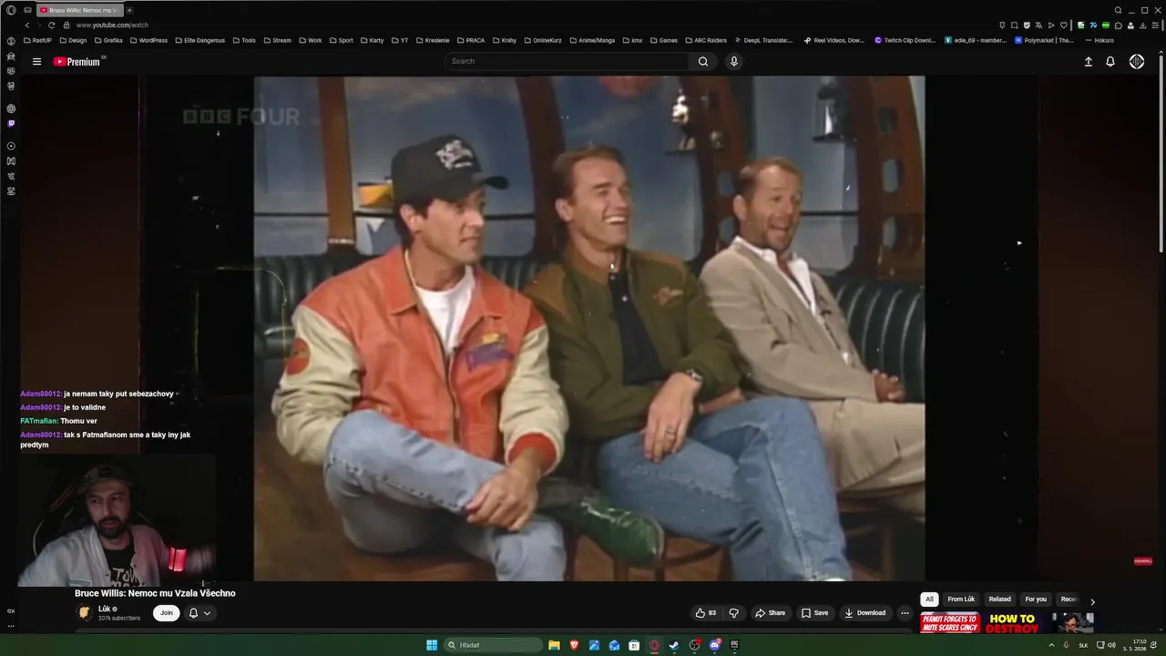
Task: Open the Elite Dangerous bookmarks folder
Action: coord(199,40)
